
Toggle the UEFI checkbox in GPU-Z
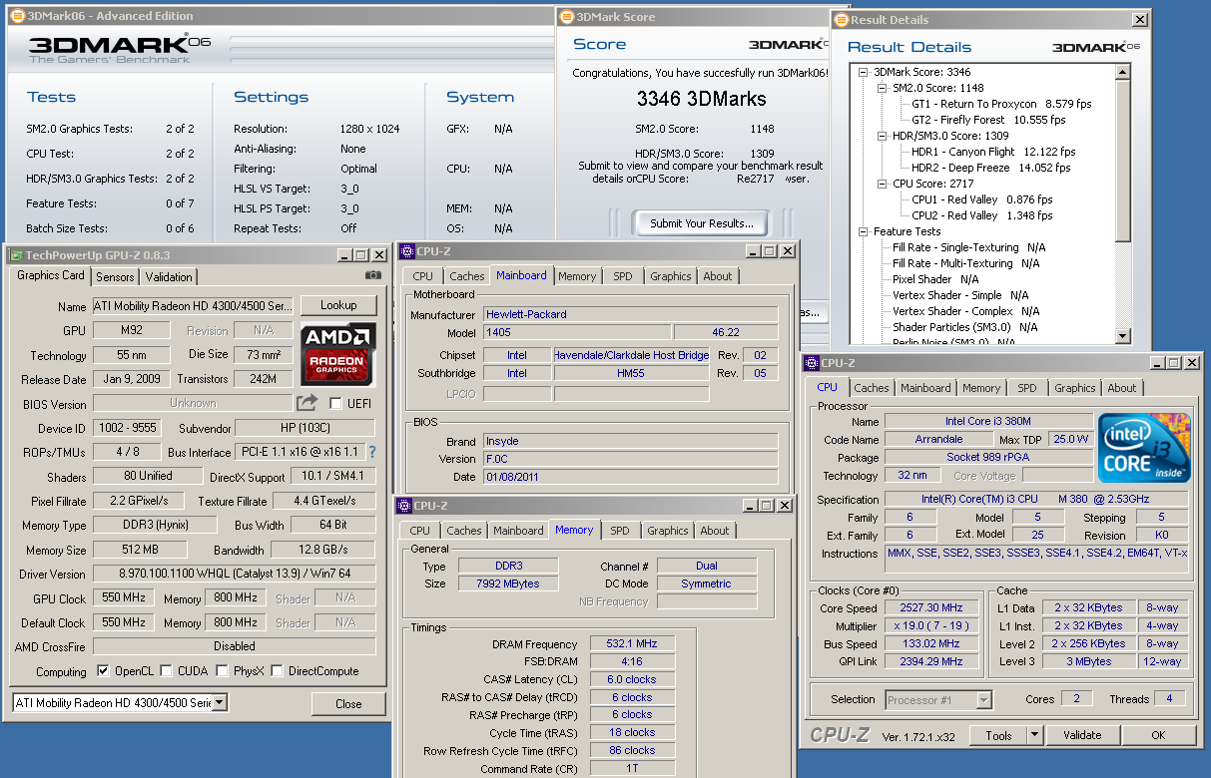pos(335,403)
